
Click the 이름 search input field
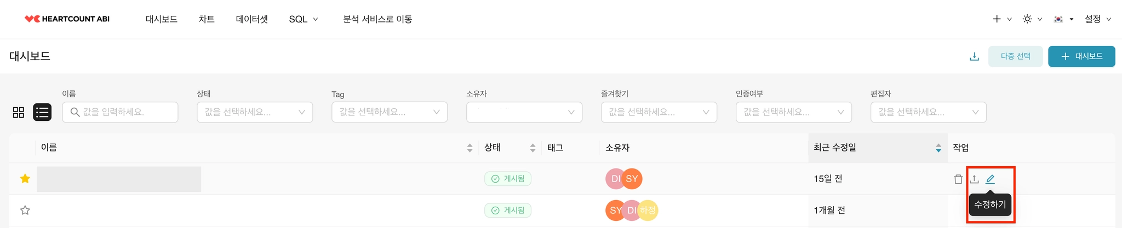120,112
